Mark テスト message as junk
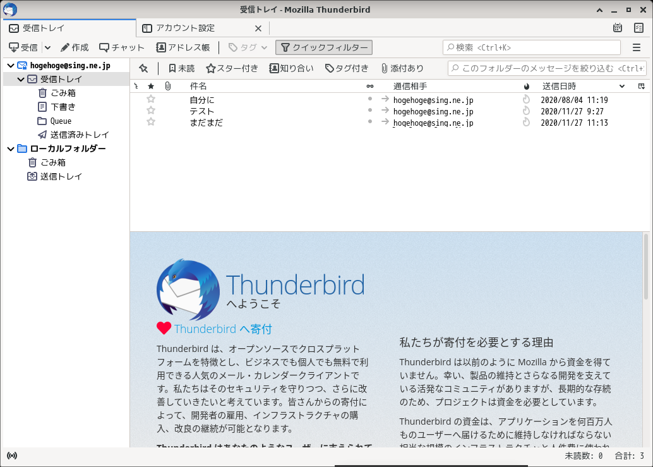 click(x=527, y=111)
